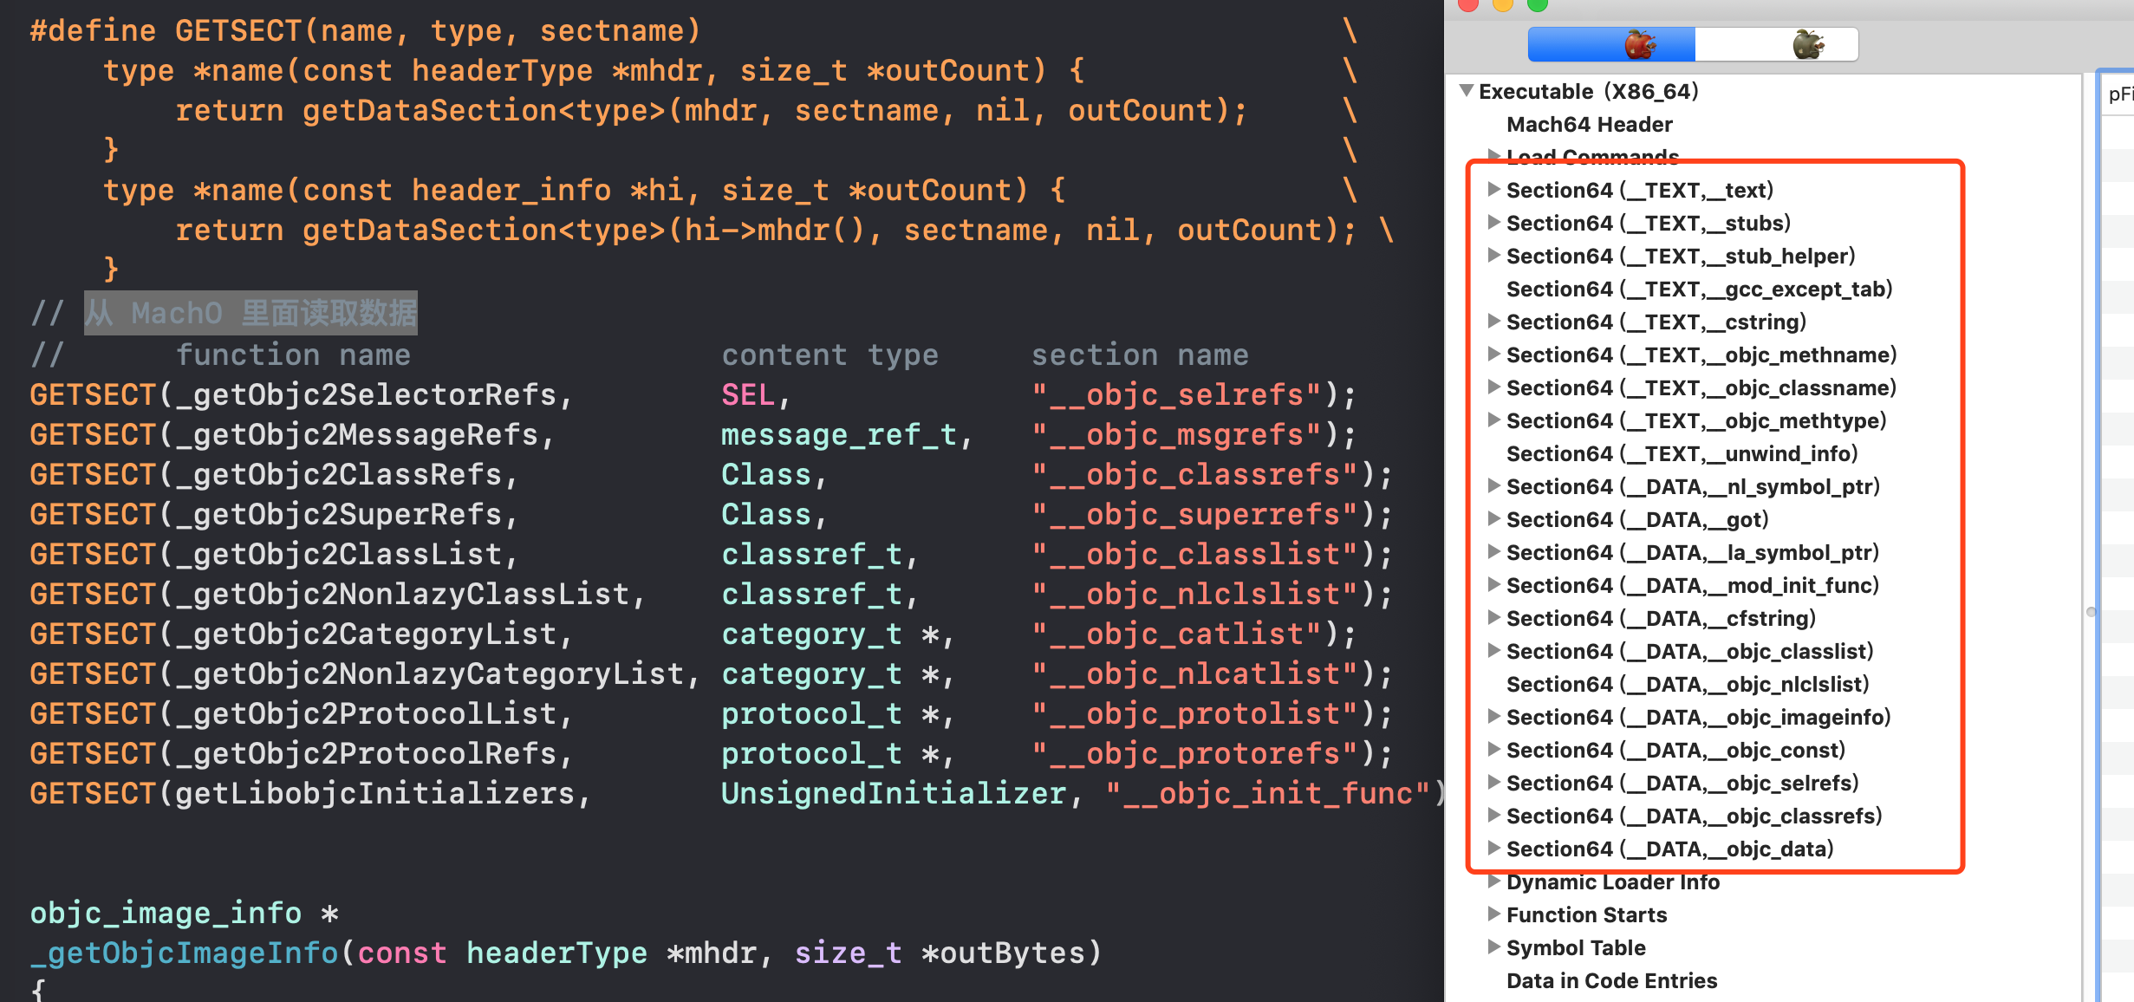Click the pFile column header
This screenshot has height=1002, width=2134.
2120,94
